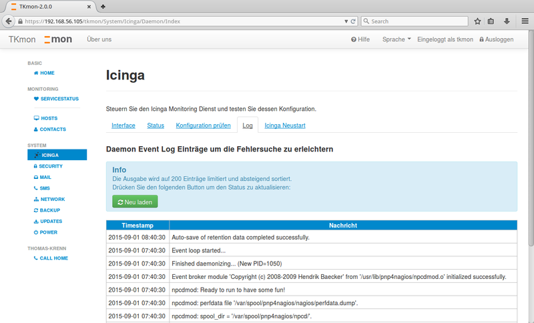Click 'npcdmod: Ready to run' log entry

pyautogui.click(x=228, y=290)
